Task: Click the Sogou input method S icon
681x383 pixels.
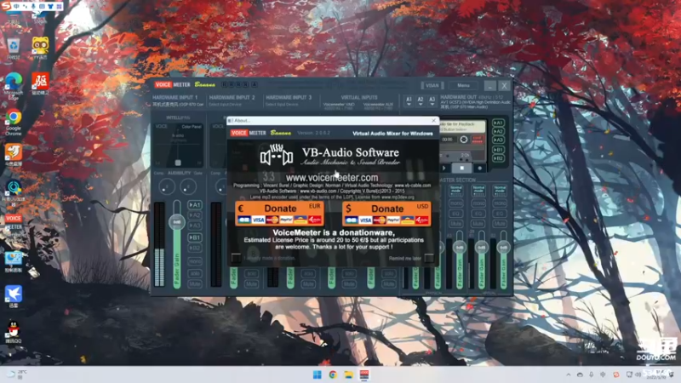Action: click(x=6, y=6)
